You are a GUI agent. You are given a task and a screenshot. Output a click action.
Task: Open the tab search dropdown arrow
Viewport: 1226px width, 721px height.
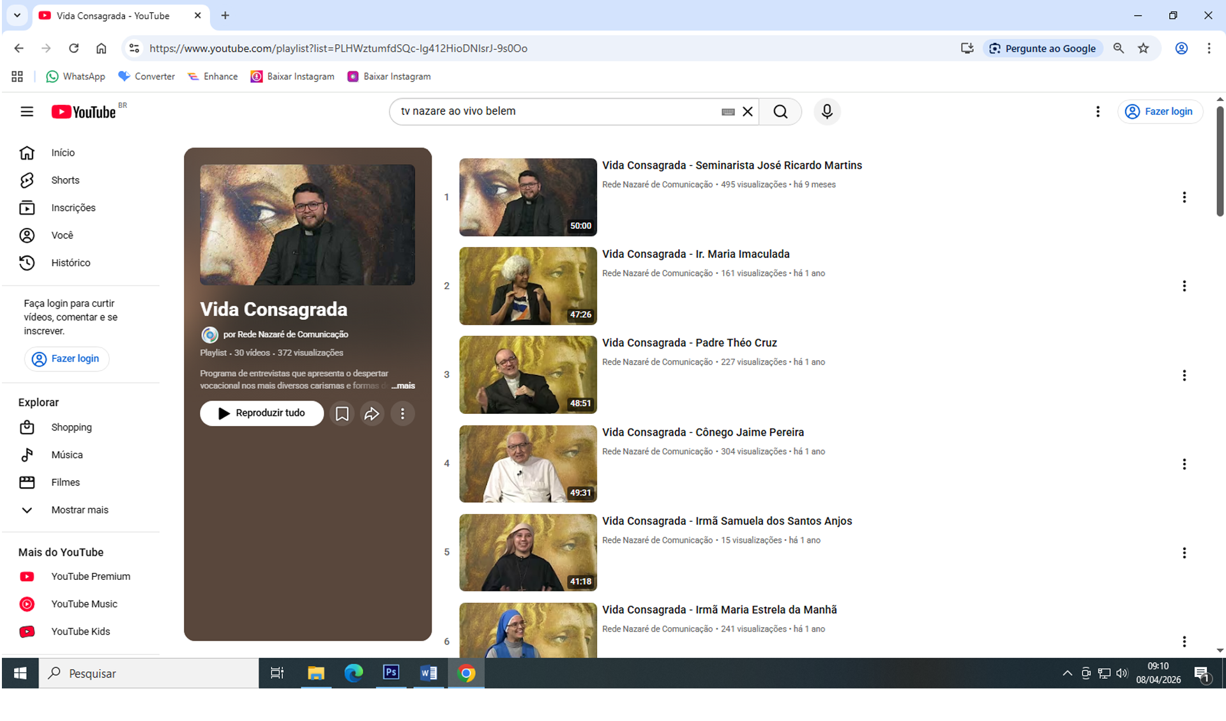point(17,15)
